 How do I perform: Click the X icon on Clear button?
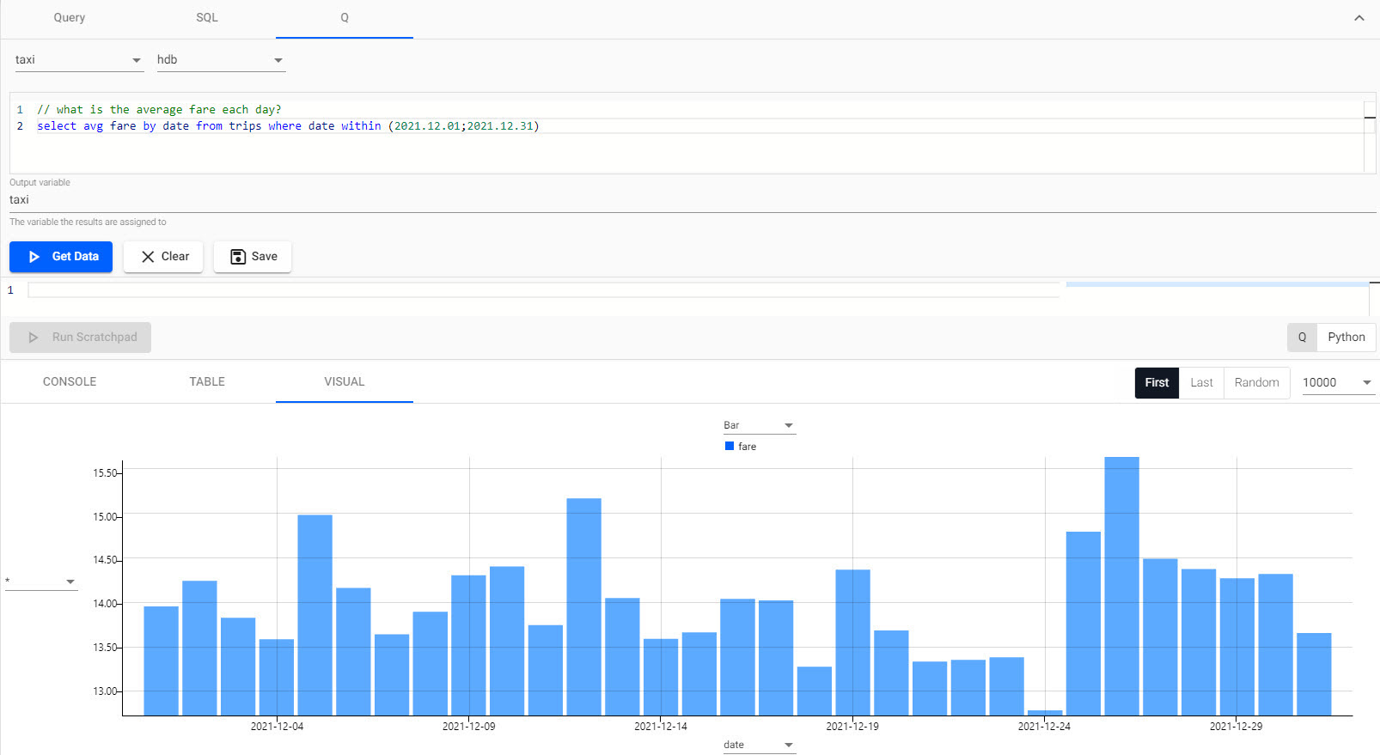(148, 257)
